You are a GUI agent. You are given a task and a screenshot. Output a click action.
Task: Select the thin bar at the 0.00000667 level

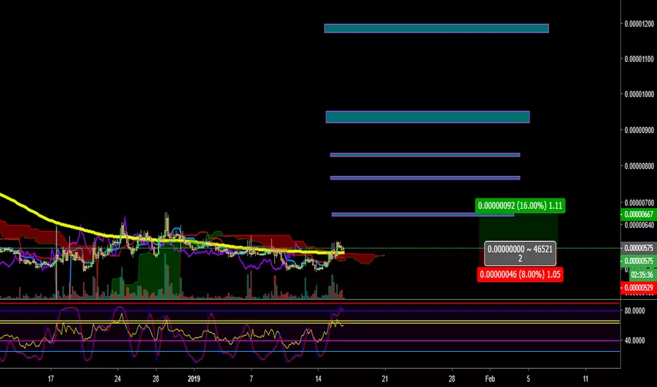422,215
